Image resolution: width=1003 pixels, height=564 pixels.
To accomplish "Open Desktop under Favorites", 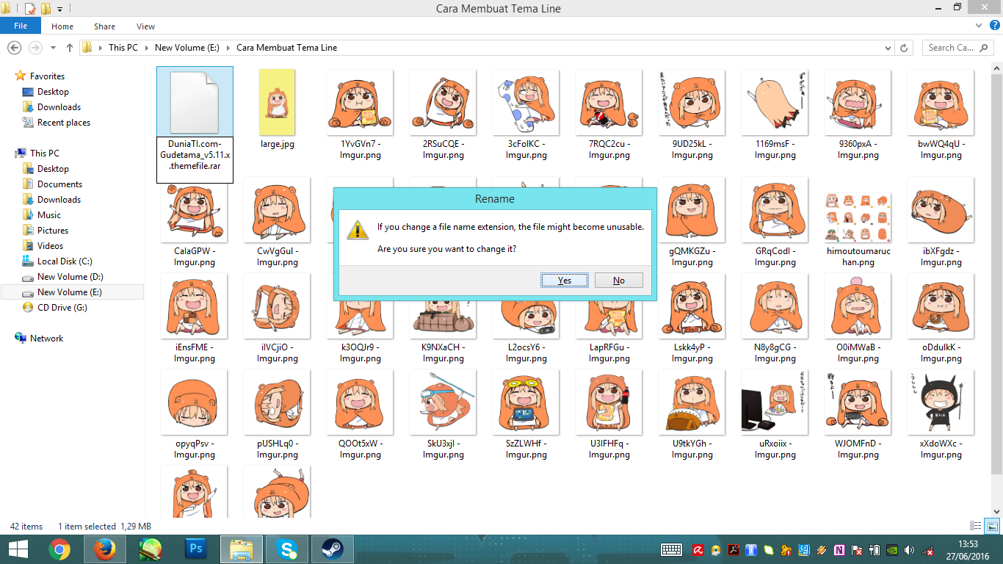I will (x=53, y=92).
